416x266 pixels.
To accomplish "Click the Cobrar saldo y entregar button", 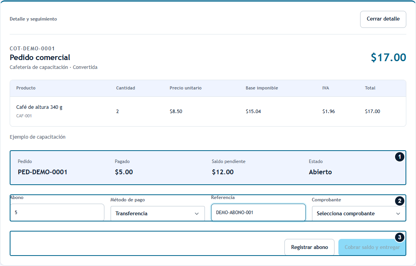I will tap(372, 247).
